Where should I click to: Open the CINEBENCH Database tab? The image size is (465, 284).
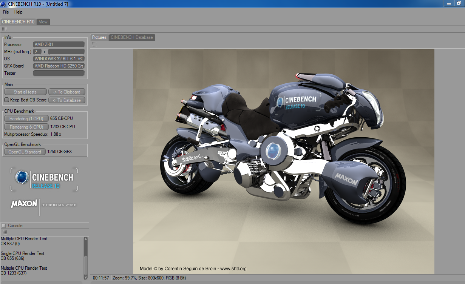[x=132, y=37]
